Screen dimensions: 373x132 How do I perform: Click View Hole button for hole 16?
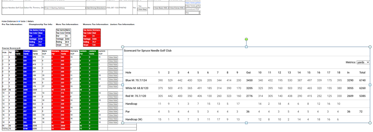point(113,115)
